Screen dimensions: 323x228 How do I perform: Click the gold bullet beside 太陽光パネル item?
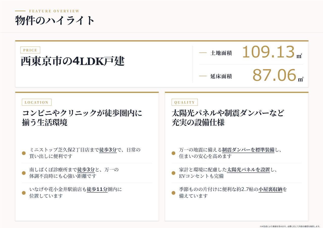[173, 173]
